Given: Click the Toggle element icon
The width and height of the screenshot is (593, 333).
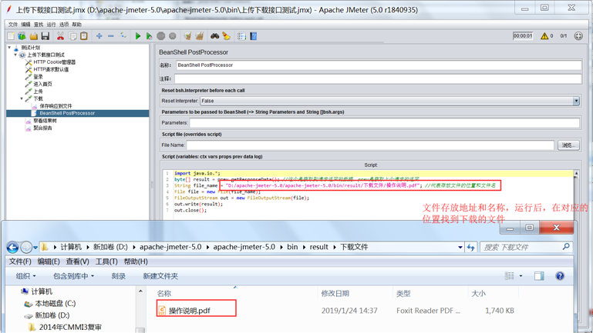Looking at the screenshot, I should point(123,36).
